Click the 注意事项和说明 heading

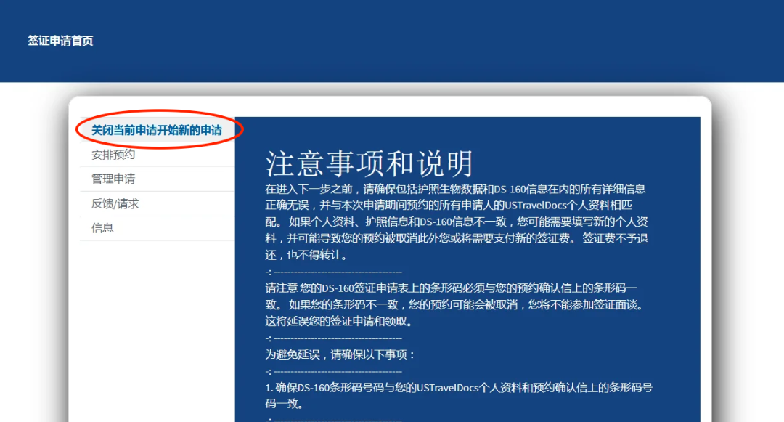coord(369,163)
